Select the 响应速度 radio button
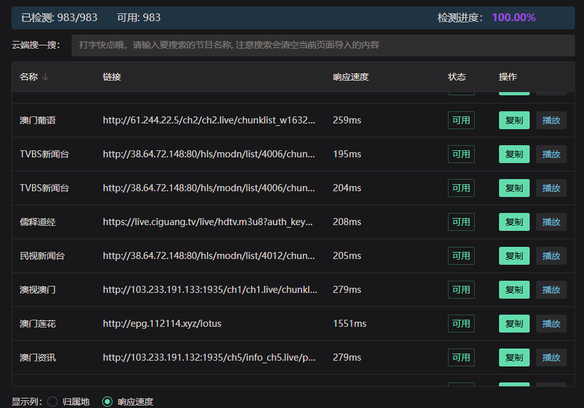584x408 pixels. tap(107, 402)
